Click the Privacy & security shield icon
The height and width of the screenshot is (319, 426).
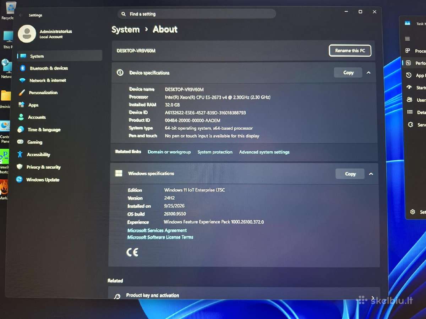point(20,167)
